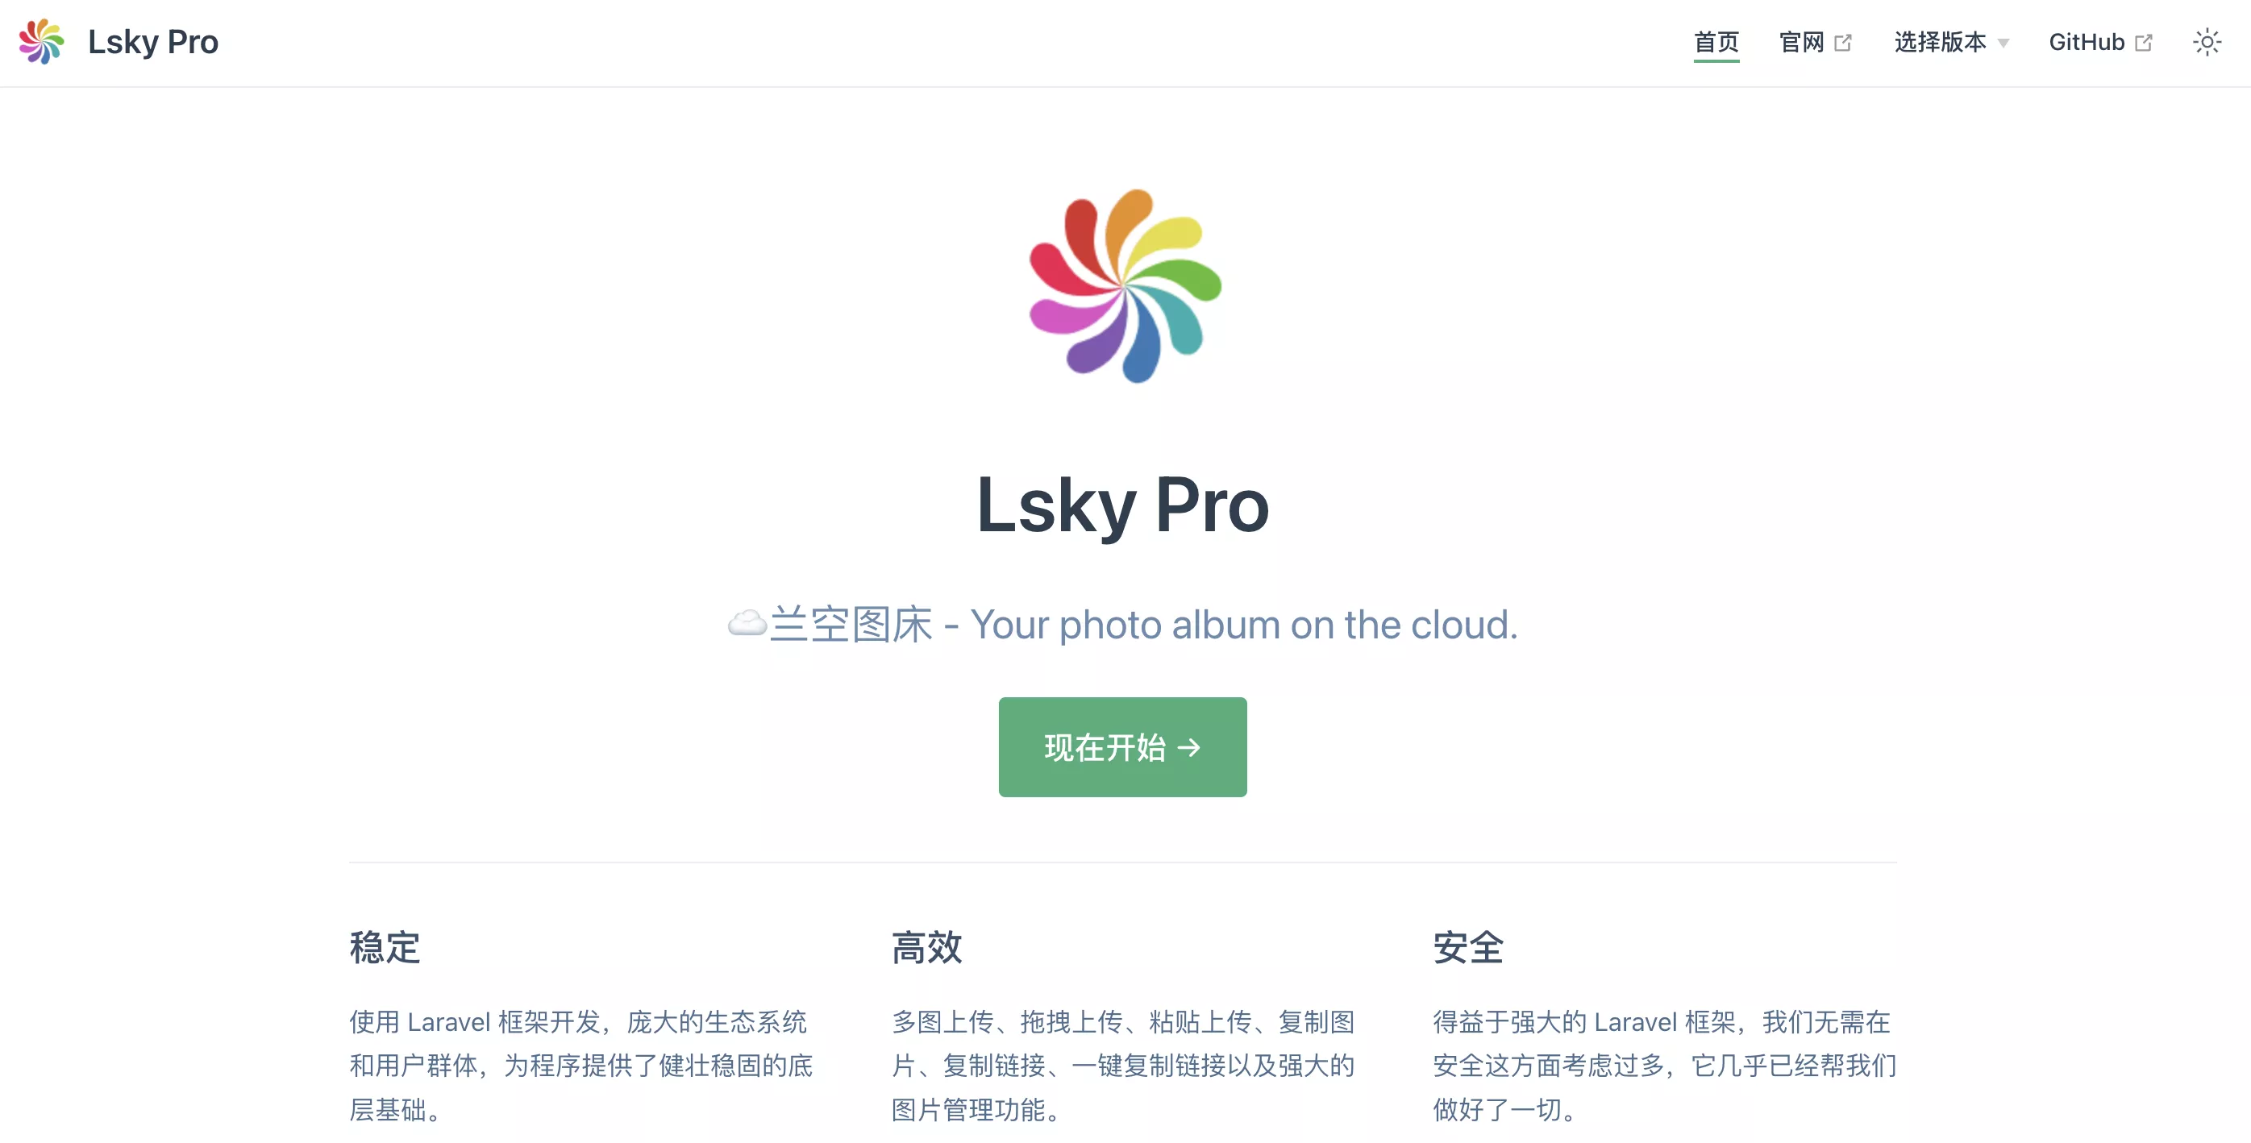Click the large Lsky Pro hero title
This screenshot has height=1143, width=2251.
coord(1123,505)
